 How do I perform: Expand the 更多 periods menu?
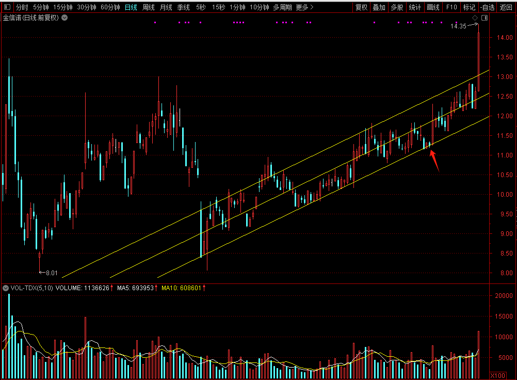[304, 7]
